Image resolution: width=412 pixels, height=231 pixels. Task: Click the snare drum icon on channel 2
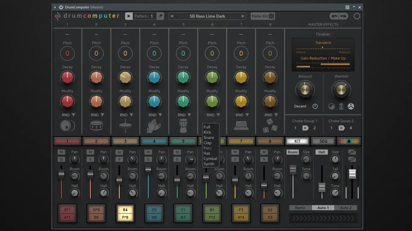96,126
